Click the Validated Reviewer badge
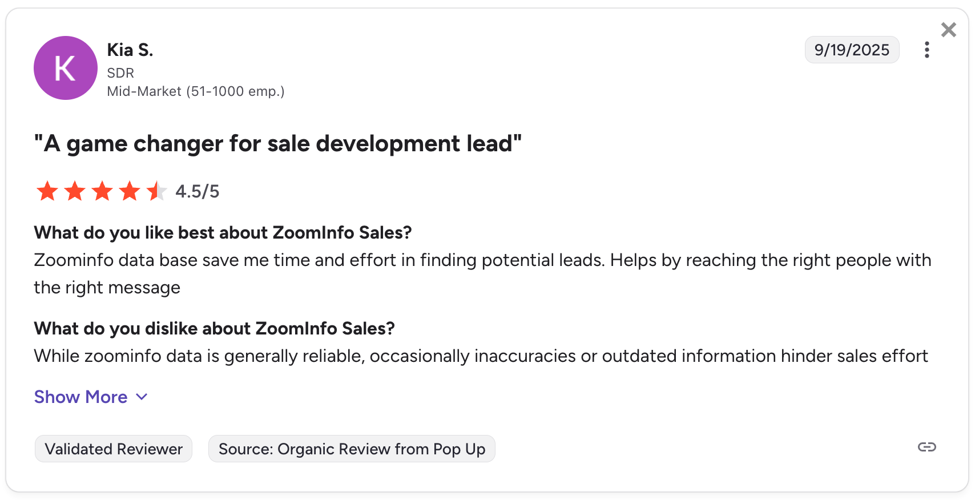This screenshot has width=975, height=500. point(114,449)
